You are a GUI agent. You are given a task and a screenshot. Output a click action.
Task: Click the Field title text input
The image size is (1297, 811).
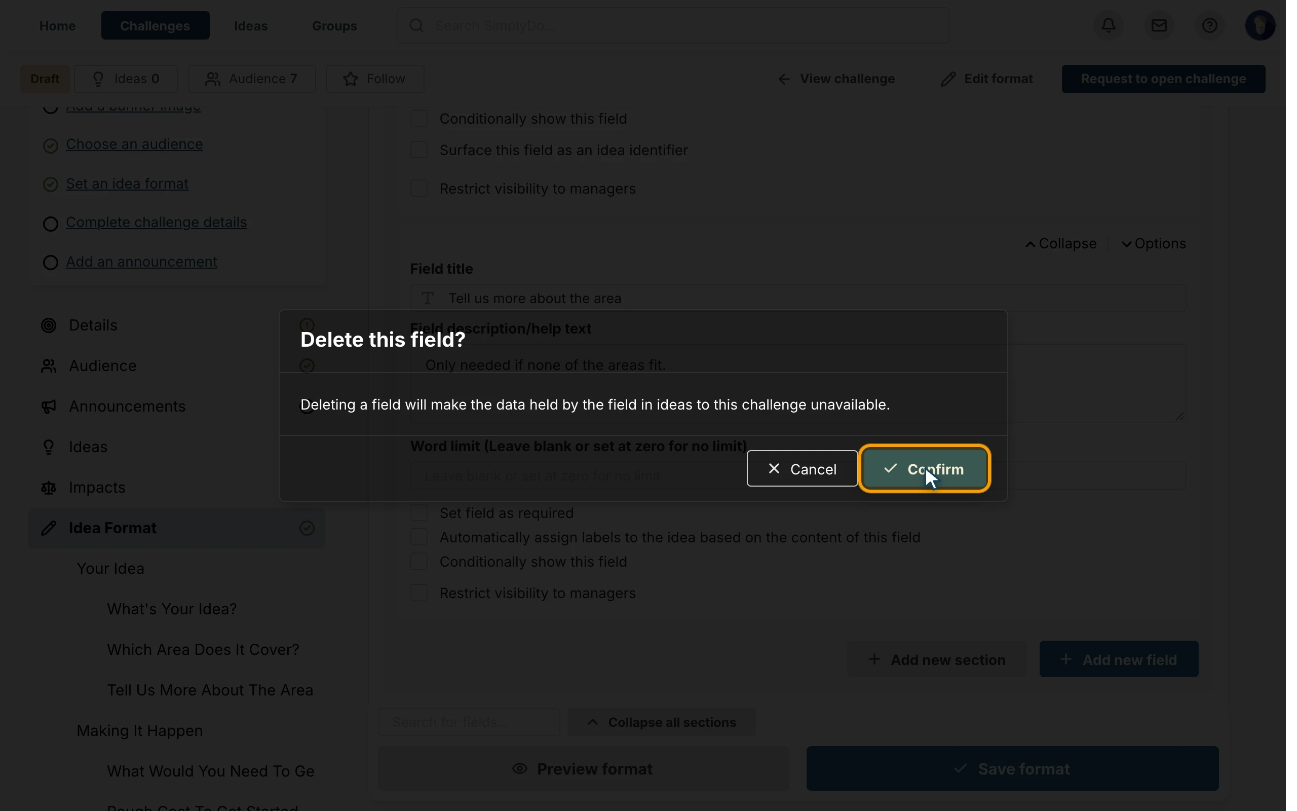[x=798, y=298]
